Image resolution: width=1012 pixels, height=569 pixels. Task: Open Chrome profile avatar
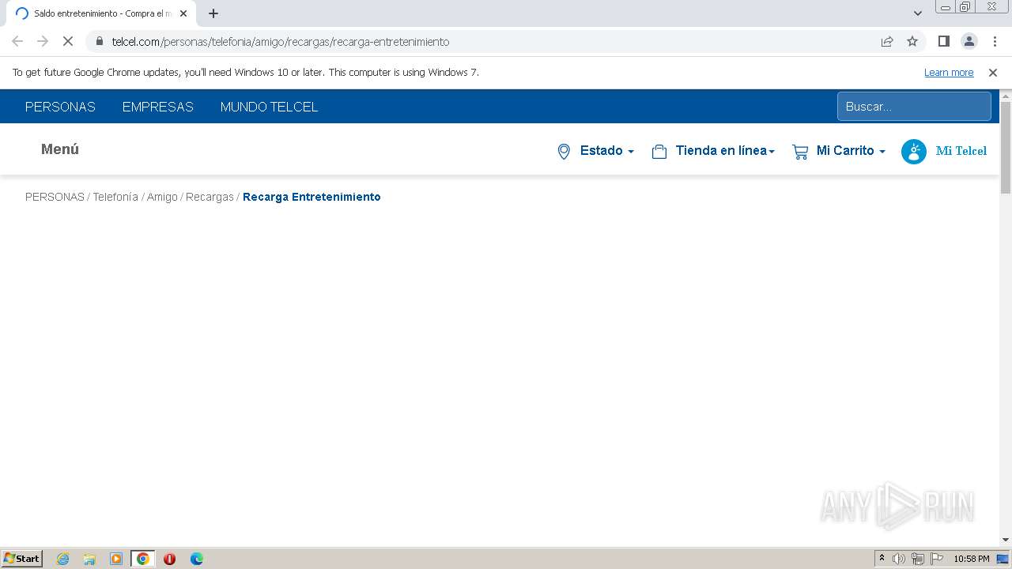[x=969, y=41]
